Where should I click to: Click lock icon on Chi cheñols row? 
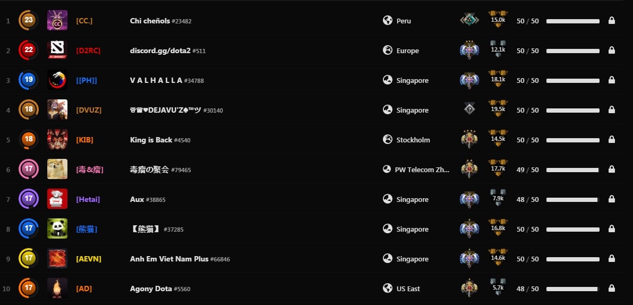click(x=612, y=21)
